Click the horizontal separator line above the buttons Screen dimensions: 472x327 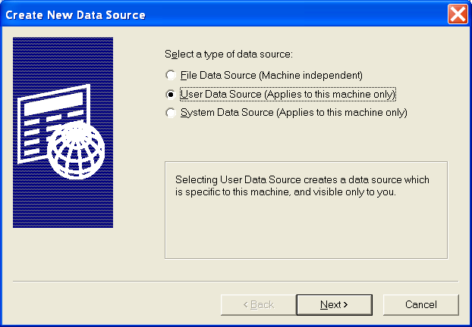click(x=236, y=282)
